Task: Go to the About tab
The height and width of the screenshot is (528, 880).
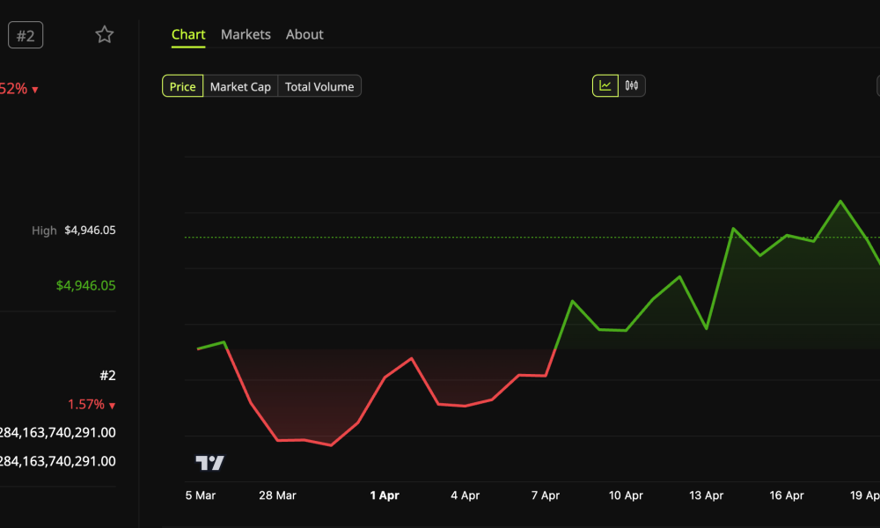Action: pyautogui.click(x=304, y=34)
